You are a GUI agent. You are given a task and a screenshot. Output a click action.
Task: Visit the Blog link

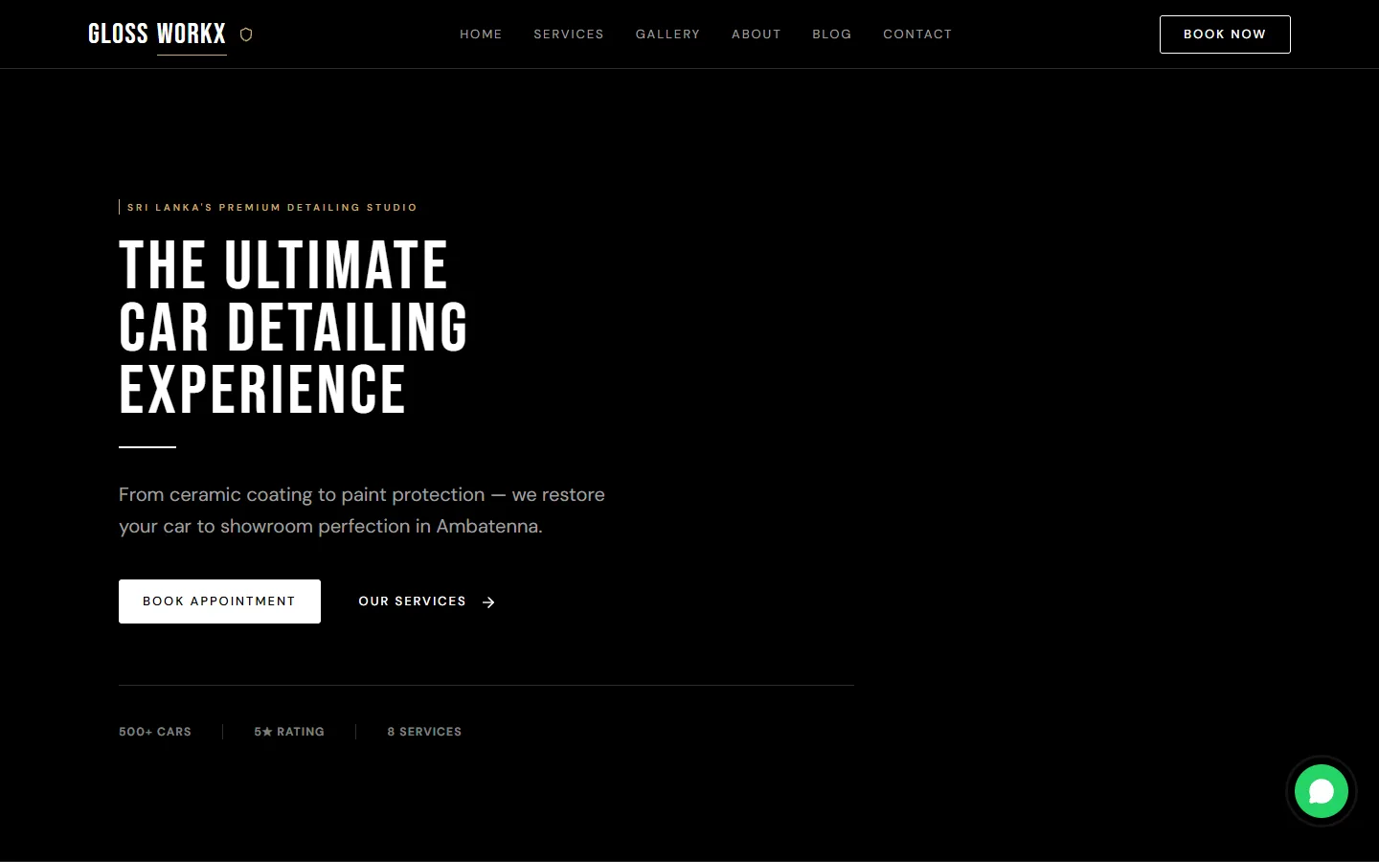(832, 34)
